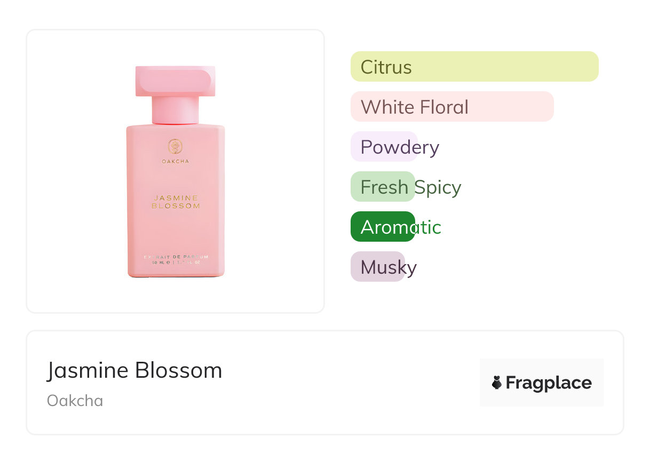Click the Extrait de Parfum text on the bottle
Image resolution: width=650 pixels, height=461 pixels.
coord(176,257)
